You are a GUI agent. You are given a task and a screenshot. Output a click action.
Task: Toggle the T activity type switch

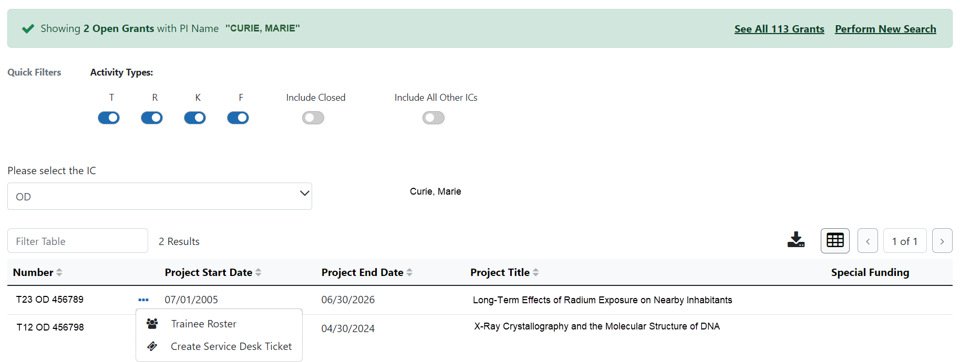click(x=109, y=118)
